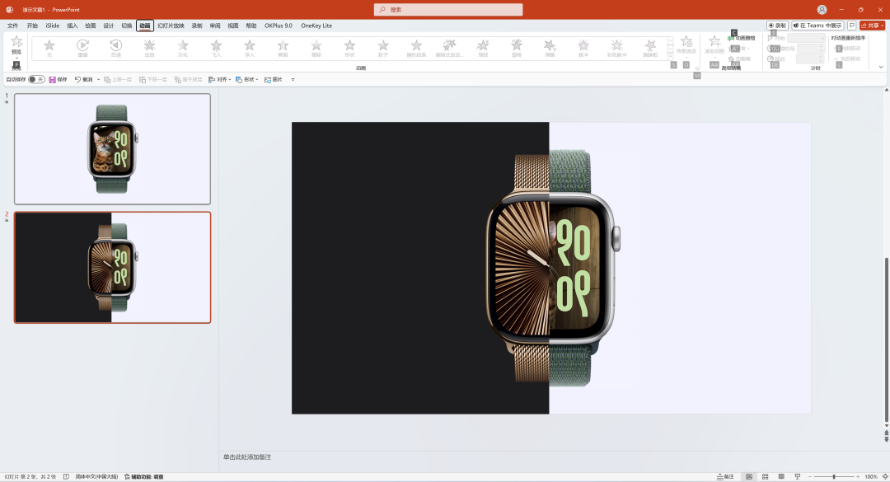Open the comments speech bubble icon
This screenshot has height=482, width=890.
[x=852, y=26]
